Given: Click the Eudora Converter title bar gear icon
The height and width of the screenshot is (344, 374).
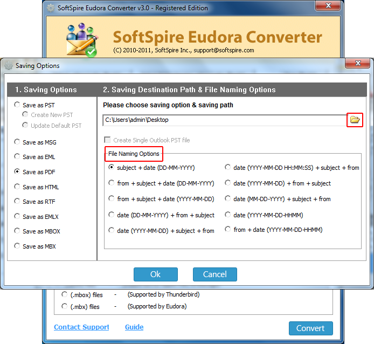Looking at the screenshot, I should point(51,8).
